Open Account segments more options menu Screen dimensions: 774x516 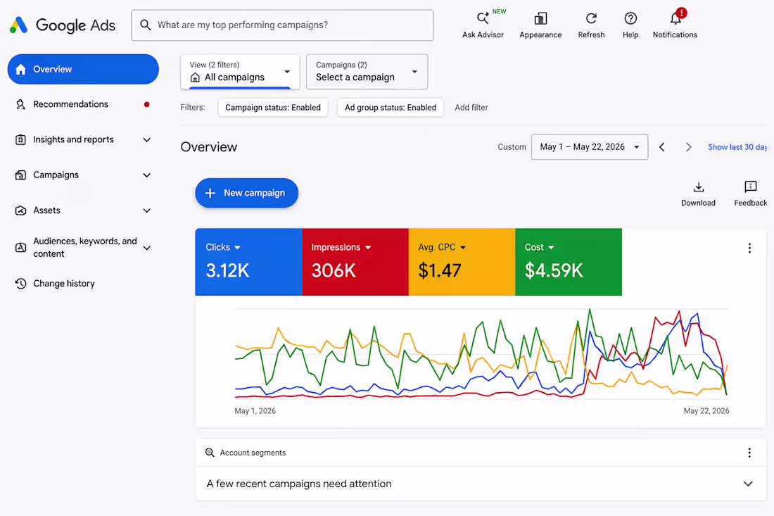749,453
